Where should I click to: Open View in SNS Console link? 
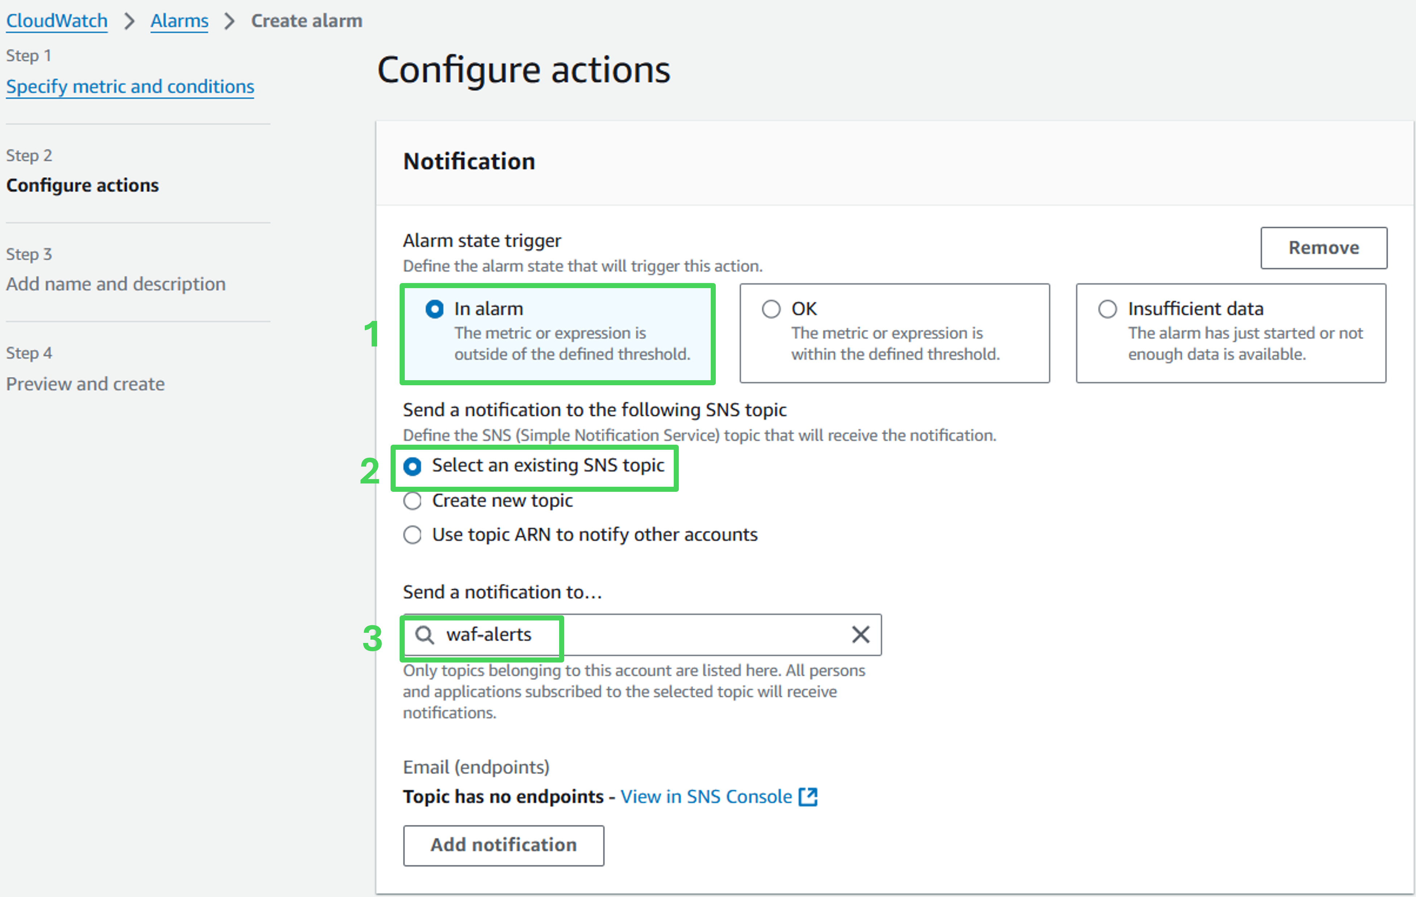pos(706,797)
